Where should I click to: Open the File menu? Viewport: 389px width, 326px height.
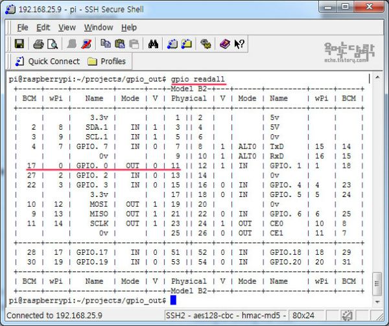tap(22, 27)
